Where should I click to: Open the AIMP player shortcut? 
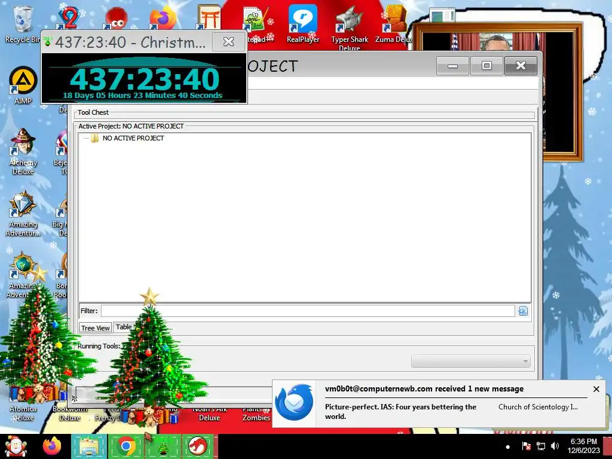[23, 85]
